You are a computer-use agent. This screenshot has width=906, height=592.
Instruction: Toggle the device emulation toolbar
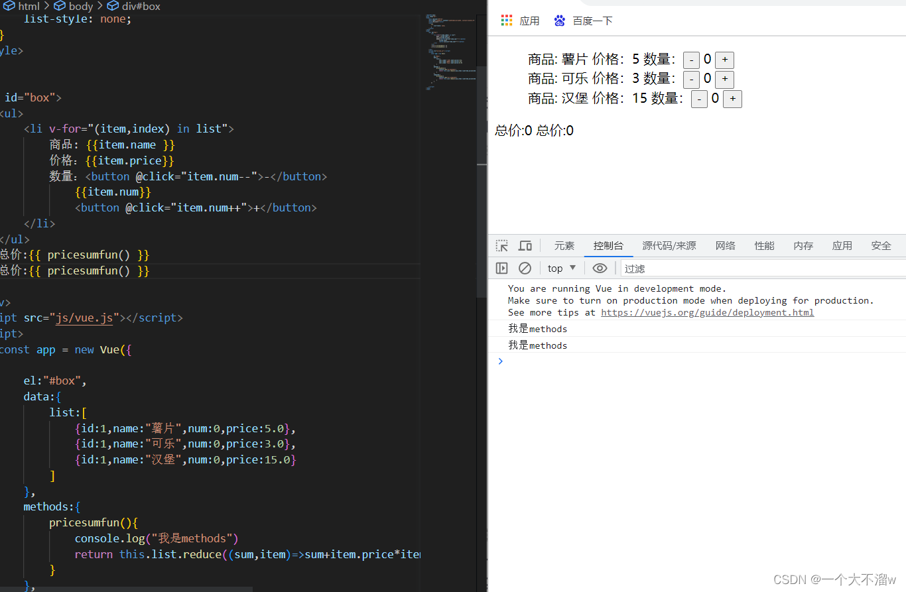(525, 245)
